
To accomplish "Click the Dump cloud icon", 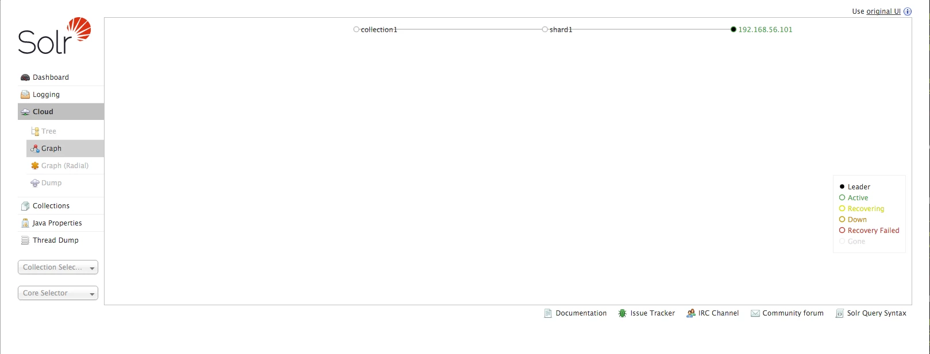I will pos(35,183).
